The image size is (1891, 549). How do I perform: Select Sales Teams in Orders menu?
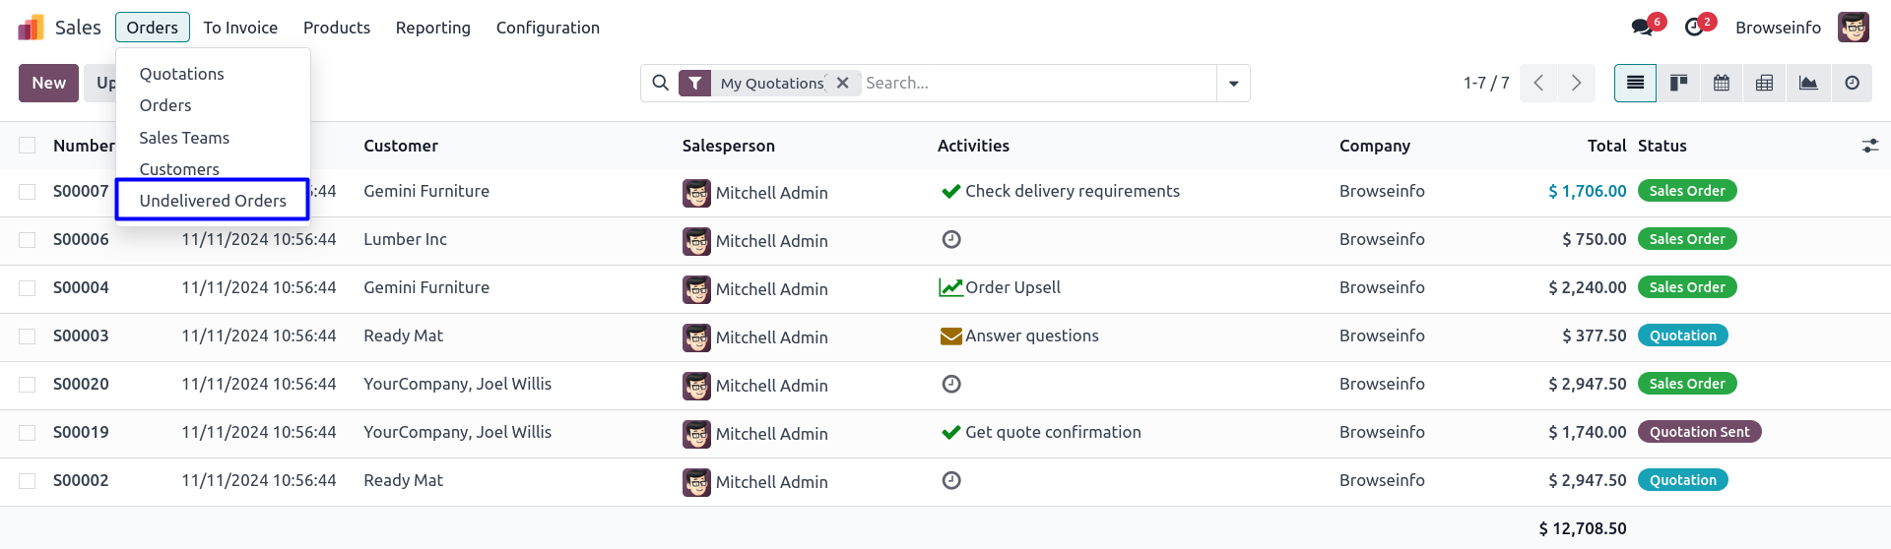pyautogui.click(x=184, y=138)
